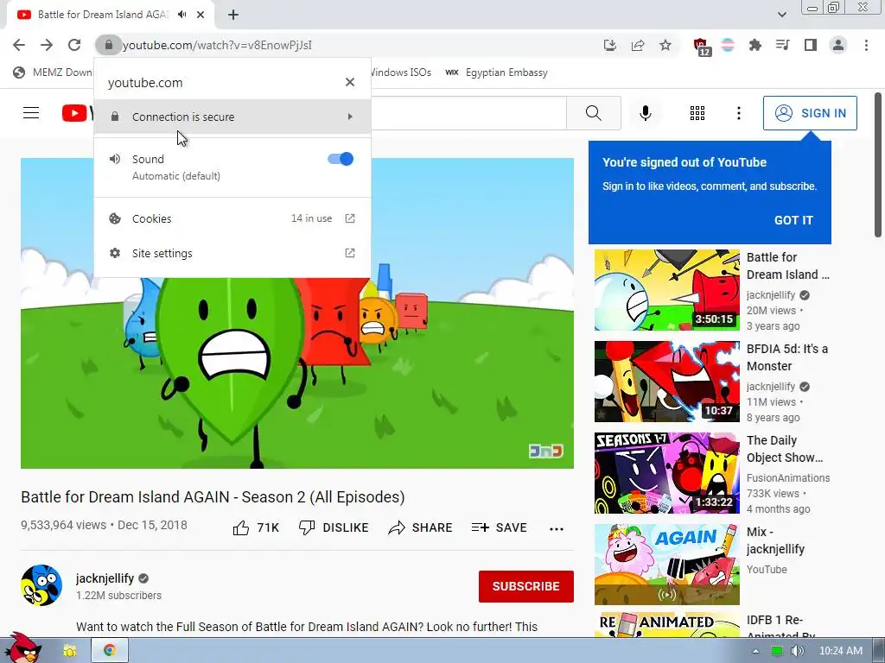Click the lock icon in the address bar
This screenshot has height=663, width=885.
click(108, 45)
